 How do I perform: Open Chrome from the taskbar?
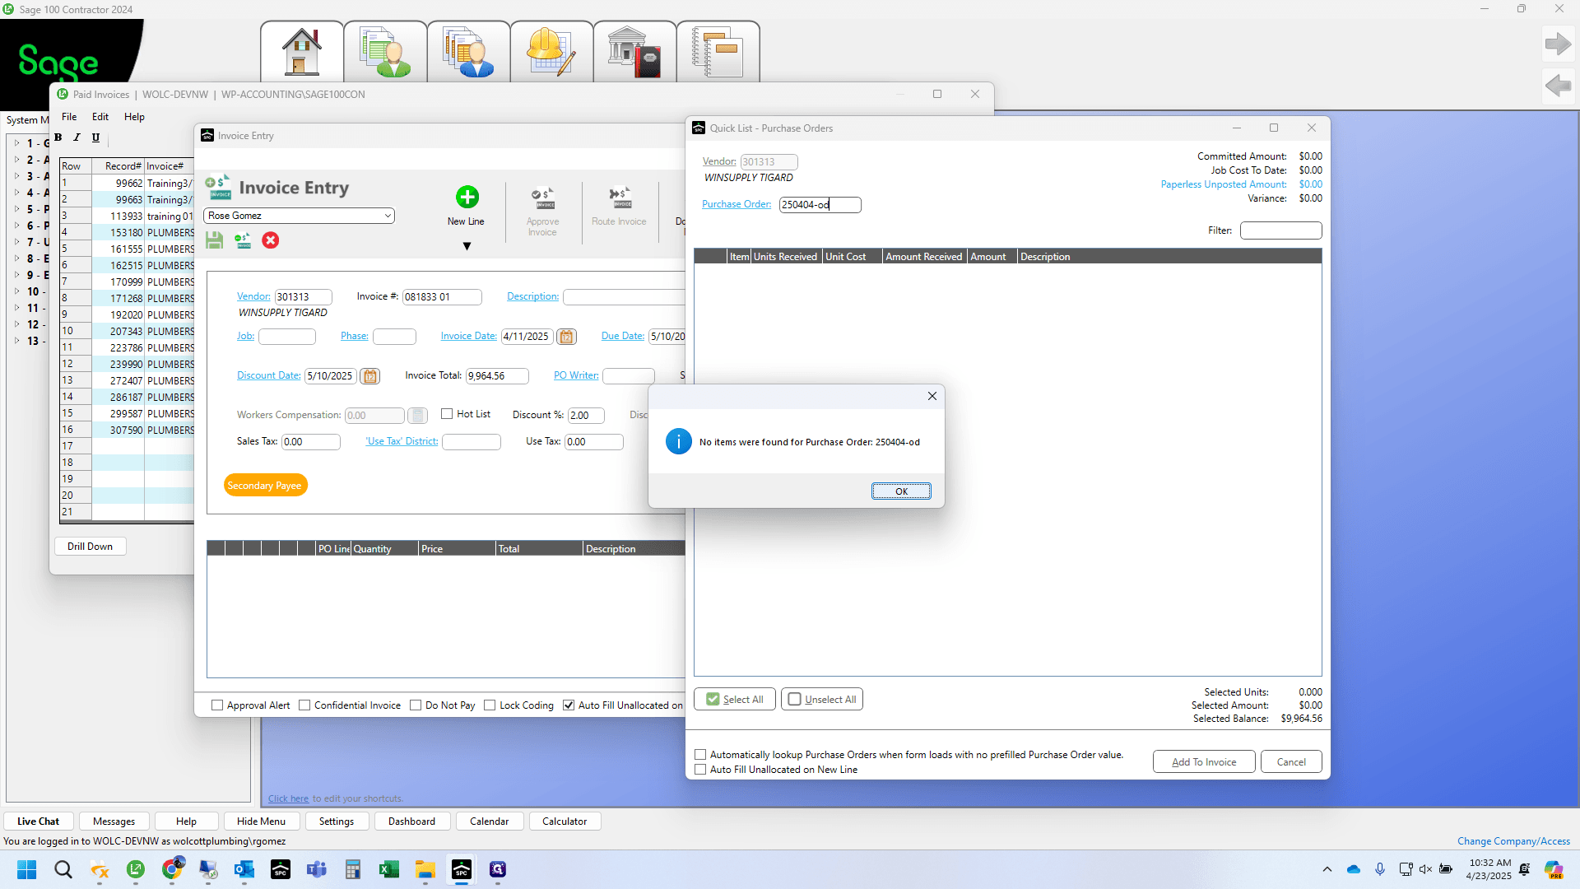pos(172,869)
